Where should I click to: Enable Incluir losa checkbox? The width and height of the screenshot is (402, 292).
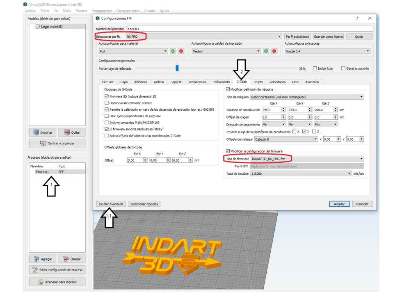315,68
